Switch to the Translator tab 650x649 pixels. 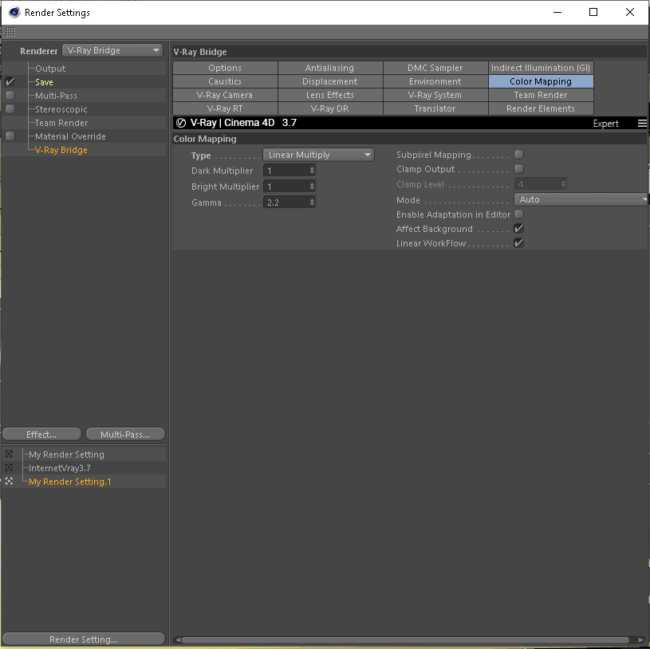pyautogui.click(x=435, y=108)
